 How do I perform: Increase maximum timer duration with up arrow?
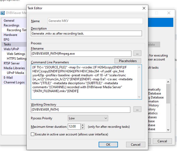coord(83,125)
